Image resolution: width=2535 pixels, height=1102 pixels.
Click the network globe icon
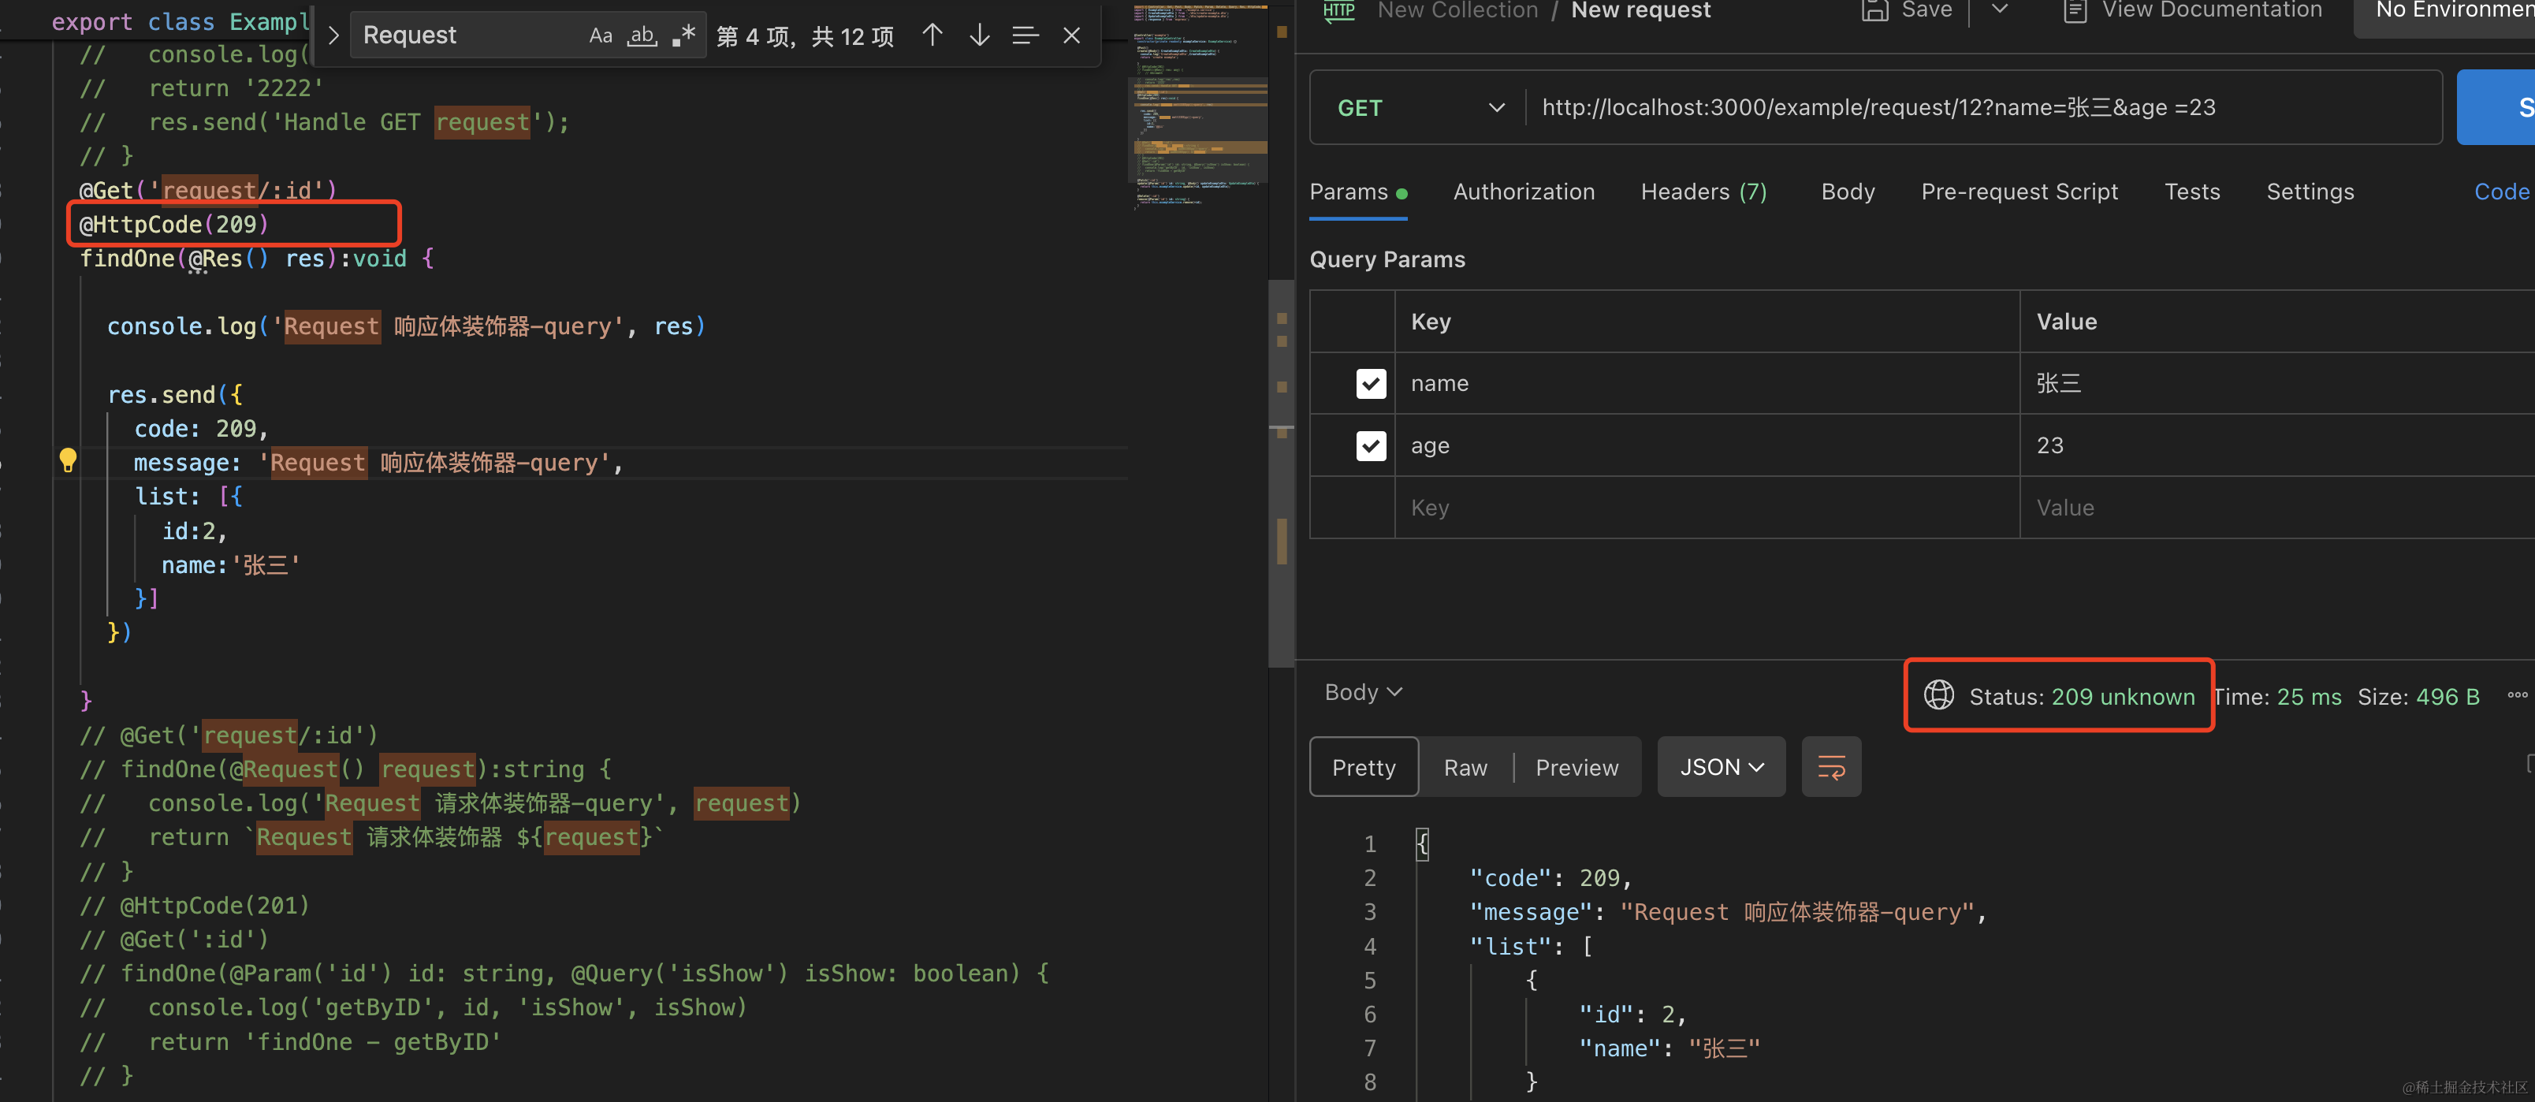(1938, 694)
